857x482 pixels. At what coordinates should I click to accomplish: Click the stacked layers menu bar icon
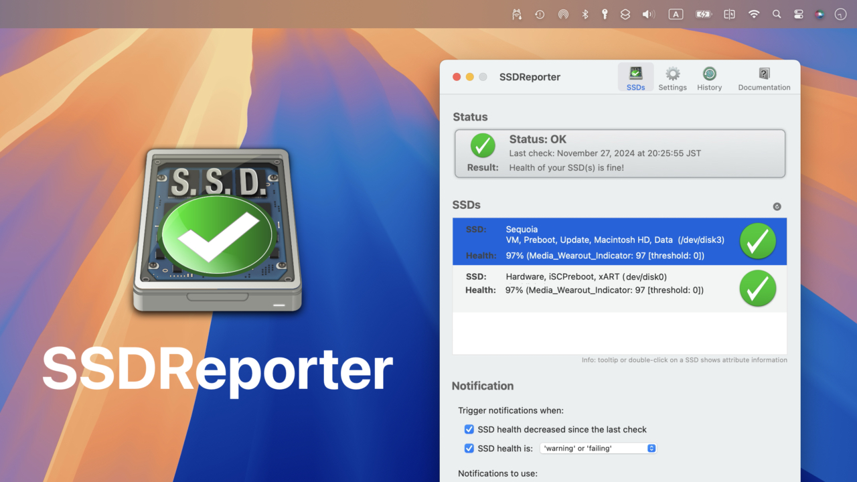pyautogui.click(x=625, y=14)
